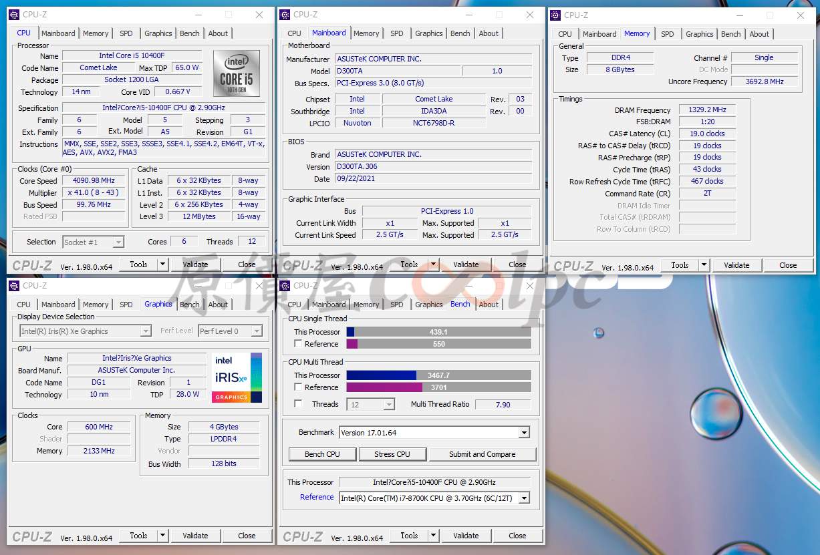Open the Tools dropdown arrow in the Memory window
The height and width of the screenshot is (555, 820).
pos(704,265)
